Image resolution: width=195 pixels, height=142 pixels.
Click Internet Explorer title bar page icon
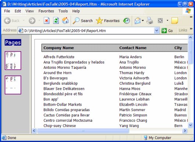tap(4, 4)
